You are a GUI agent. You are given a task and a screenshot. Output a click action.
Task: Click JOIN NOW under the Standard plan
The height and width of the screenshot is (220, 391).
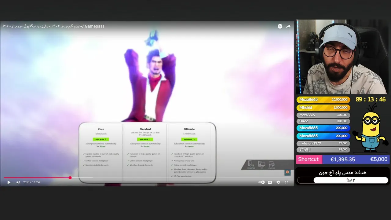(145, 139)
